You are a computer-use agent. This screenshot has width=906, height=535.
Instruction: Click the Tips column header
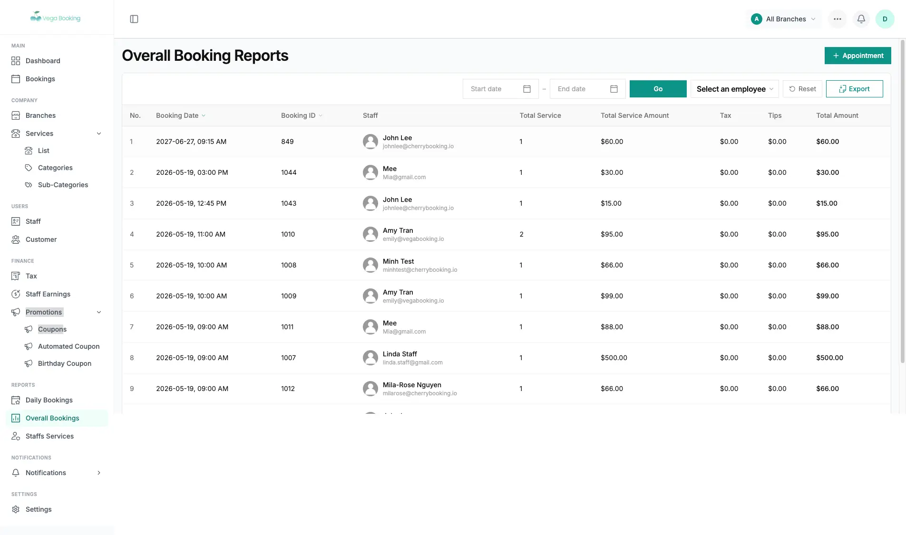[x=775, y=115]
